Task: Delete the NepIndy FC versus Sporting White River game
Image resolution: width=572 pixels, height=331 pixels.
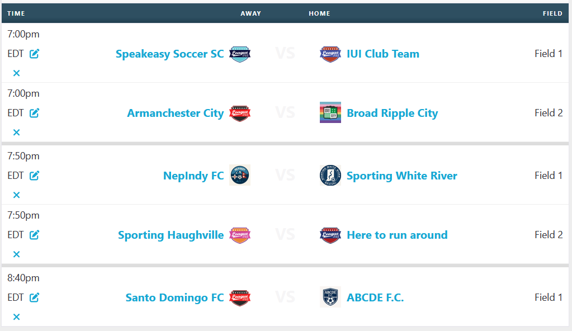Action: pyautogui.click(x=16, y=195)
